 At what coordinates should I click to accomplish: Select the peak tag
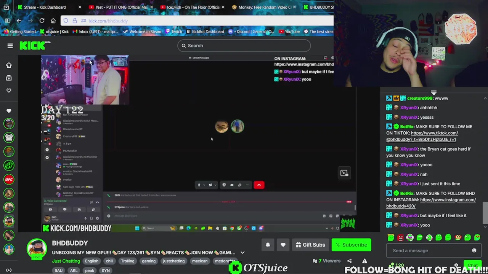(90, 271)
